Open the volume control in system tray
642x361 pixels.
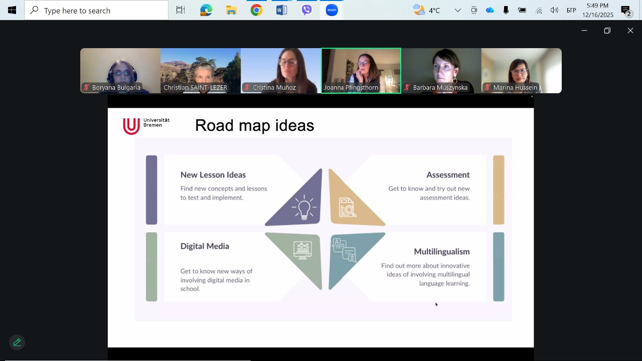point(554,10)
